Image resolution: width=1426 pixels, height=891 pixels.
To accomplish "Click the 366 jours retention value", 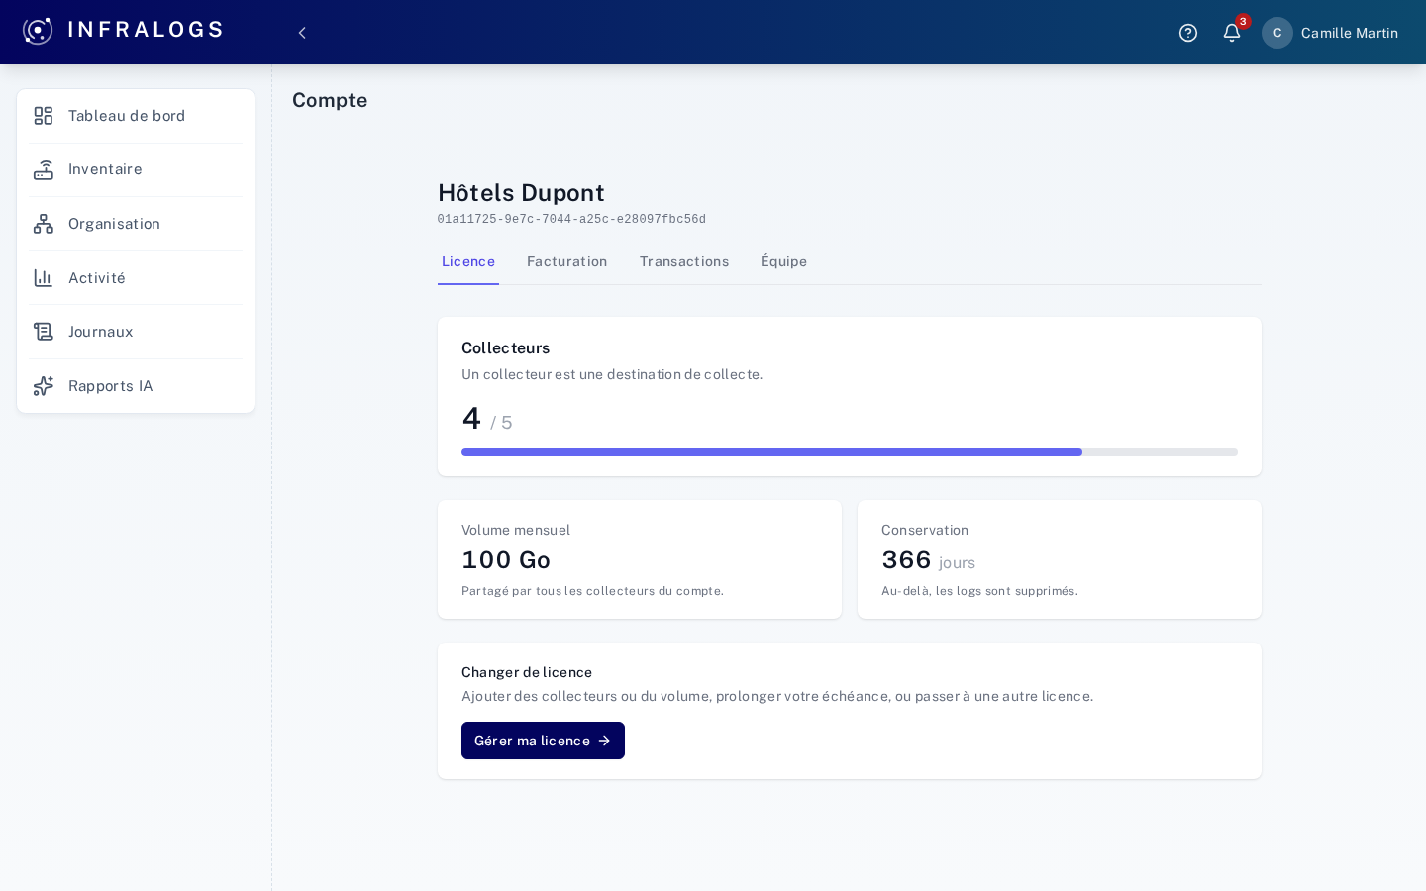I will (x=928, y=560).
